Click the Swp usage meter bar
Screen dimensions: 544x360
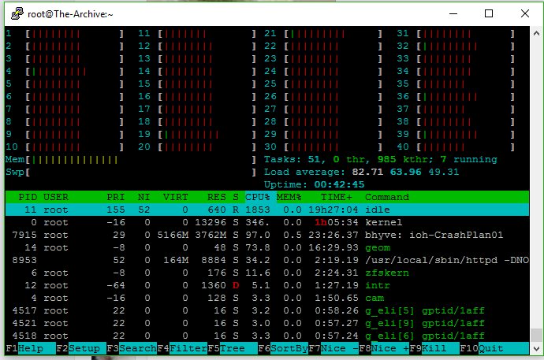coord(130,172)
